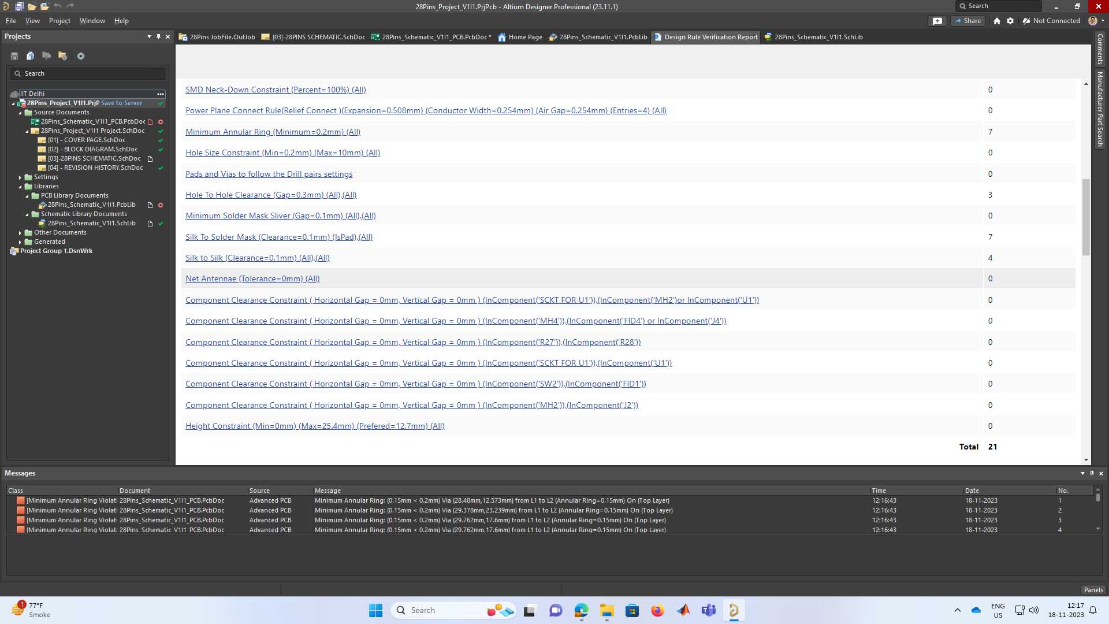Click the Hole To Hole Clearance link
1109x624 pixels.
(270, 195)
